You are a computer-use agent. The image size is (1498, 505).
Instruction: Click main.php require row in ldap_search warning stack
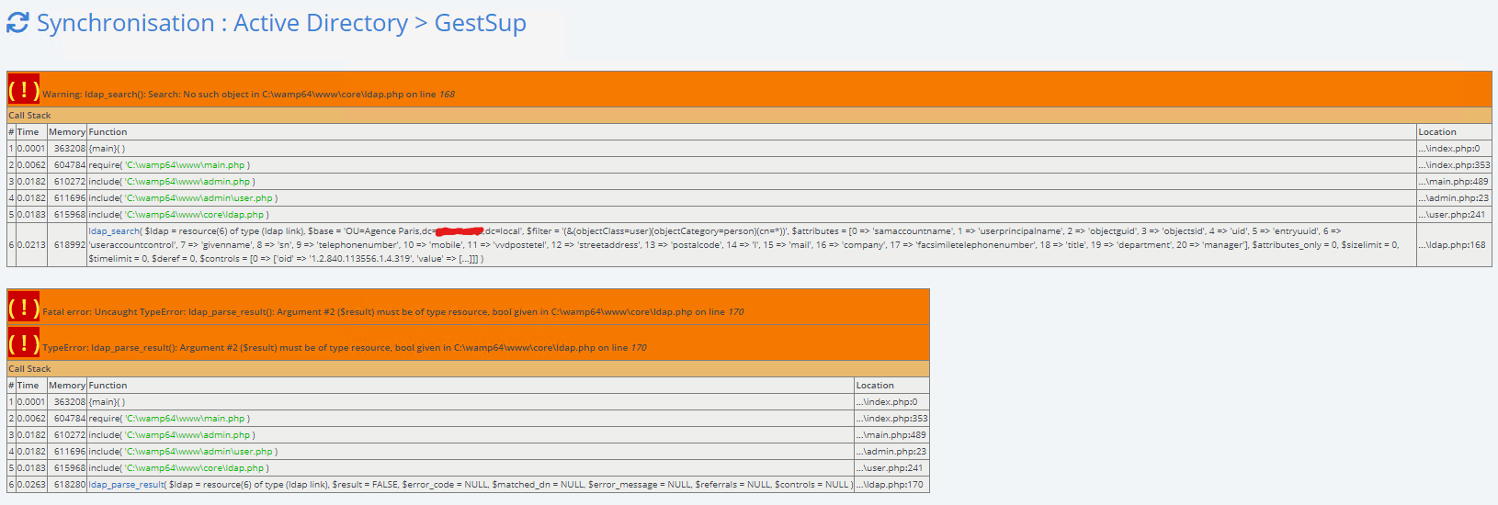749,165
